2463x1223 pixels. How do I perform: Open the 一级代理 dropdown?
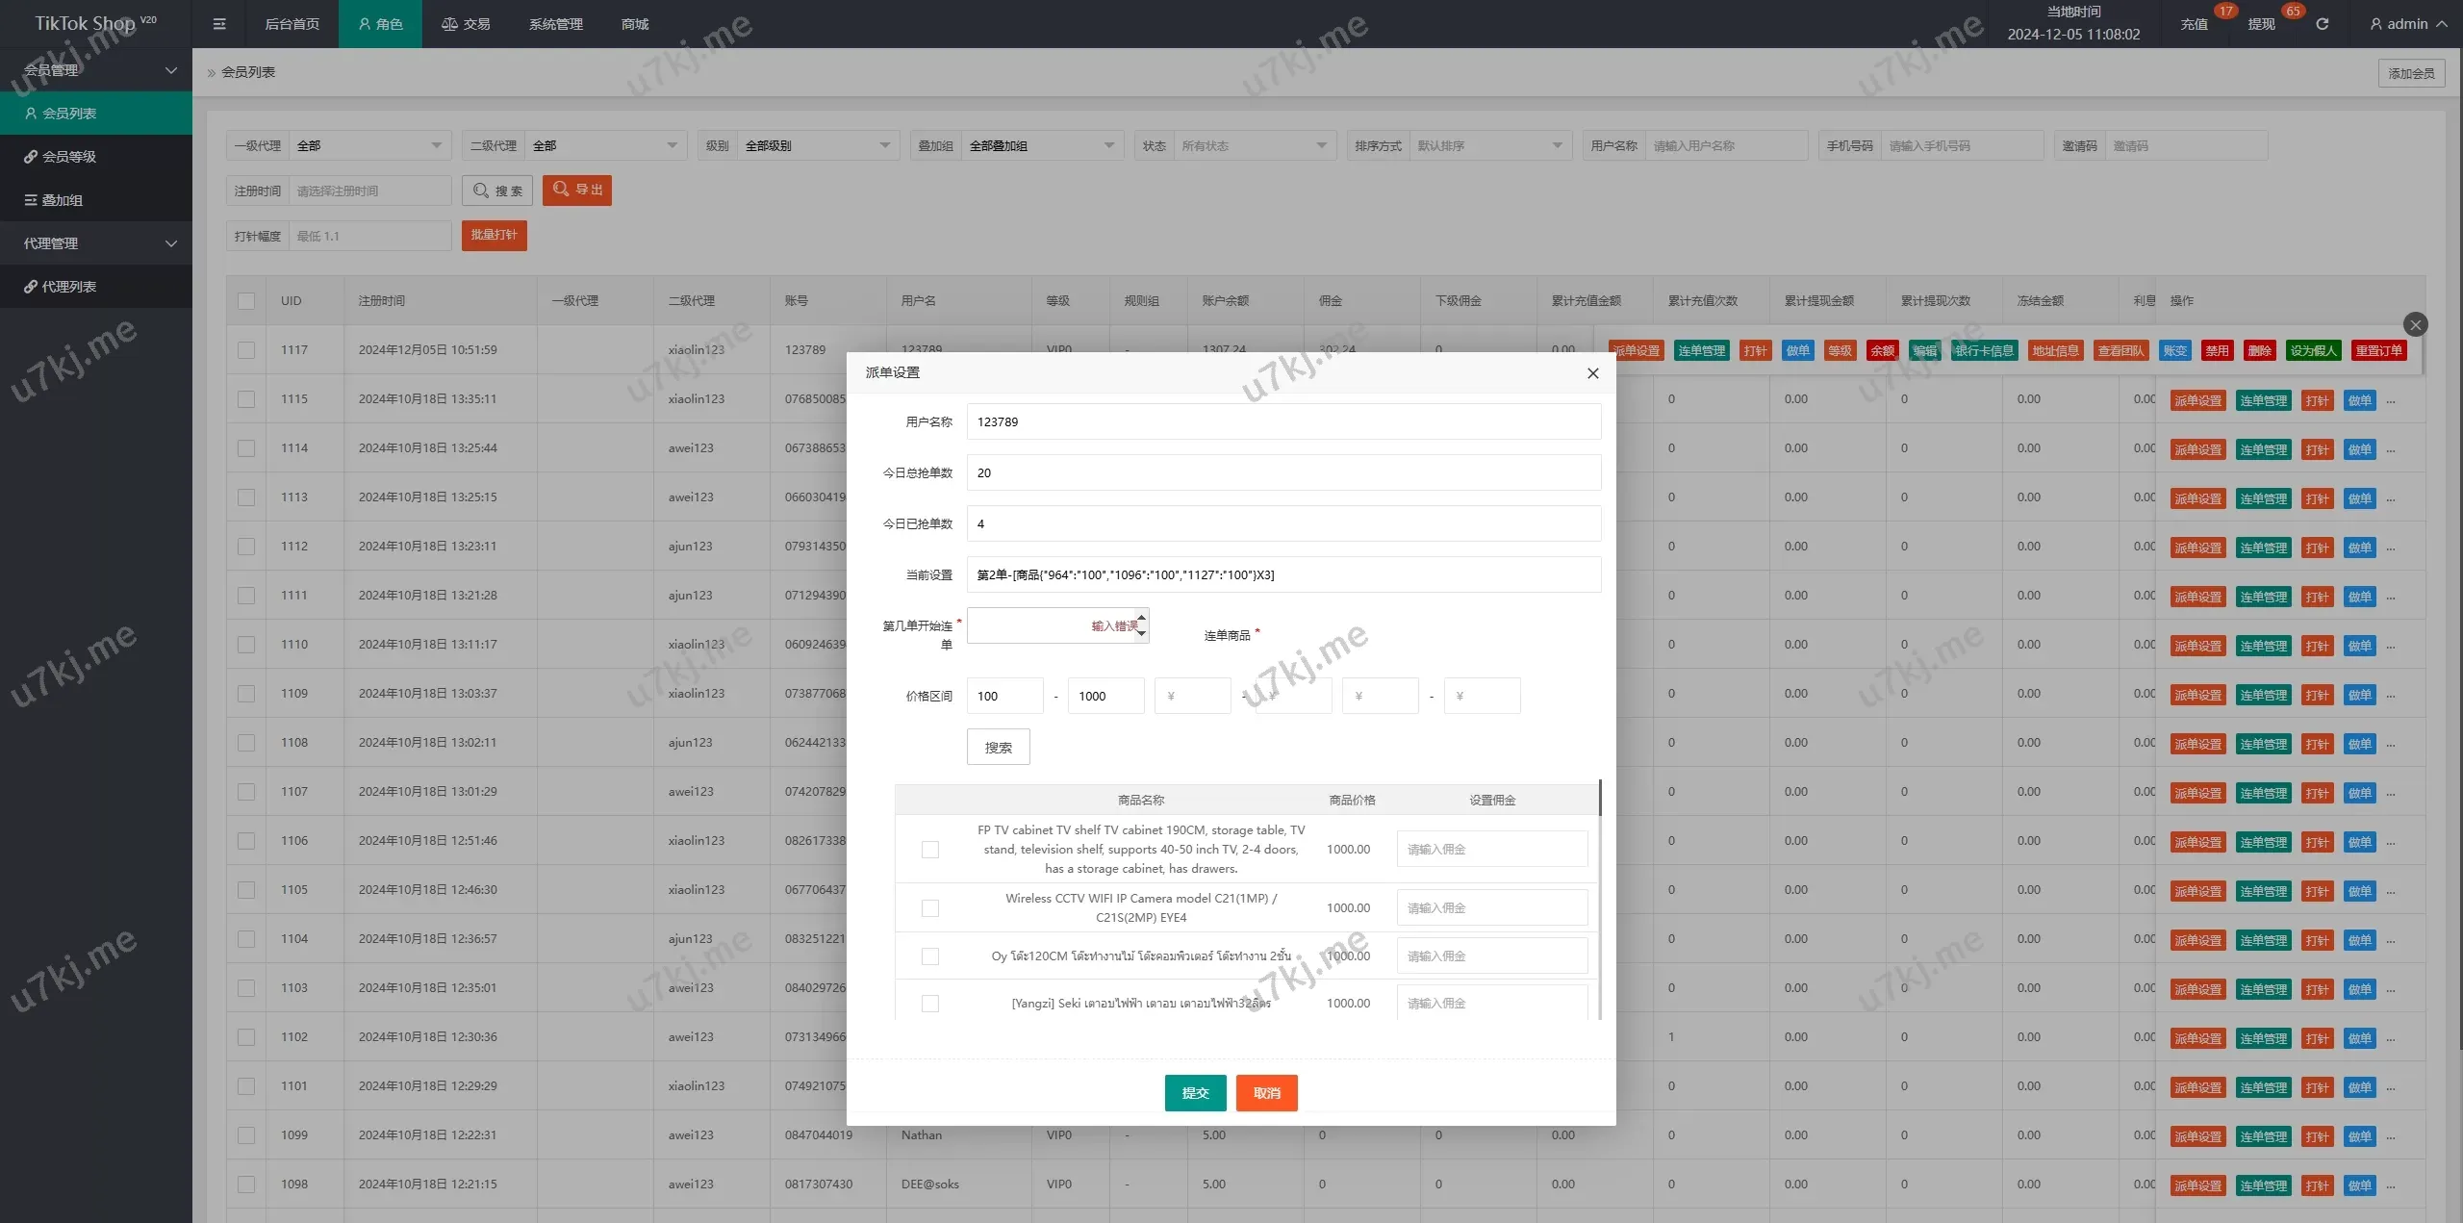[x=369, y=146]
